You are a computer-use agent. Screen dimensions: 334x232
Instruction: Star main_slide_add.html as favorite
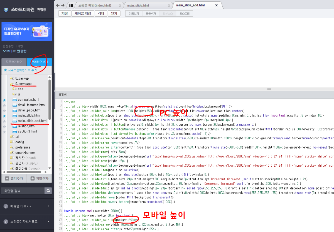[4, 121]
